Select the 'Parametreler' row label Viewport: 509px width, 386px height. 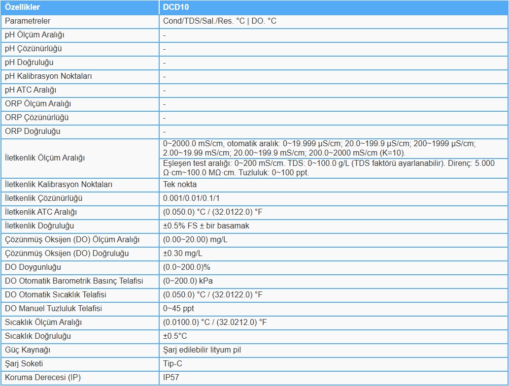pos(28,21)
